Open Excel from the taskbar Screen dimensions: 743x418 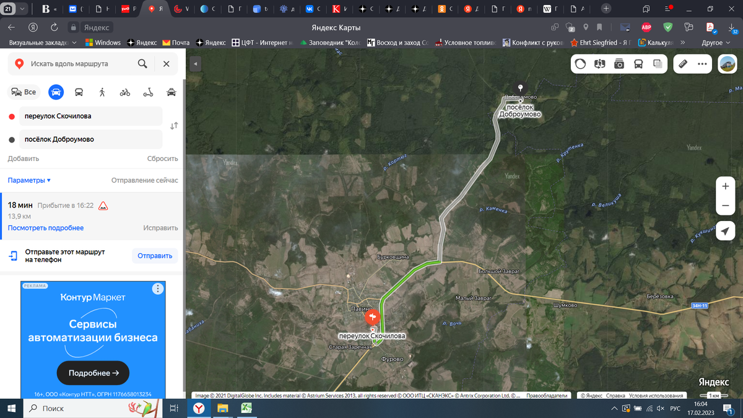pyautogui.click(x=246, y=408)
